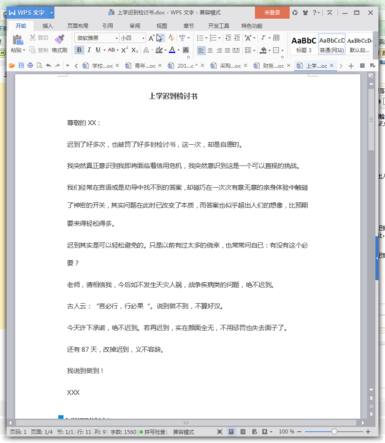Click the Format Painter (格式刷) icon
The height and width of the screenshot is (443, 385).
click(x=60, y=39)
